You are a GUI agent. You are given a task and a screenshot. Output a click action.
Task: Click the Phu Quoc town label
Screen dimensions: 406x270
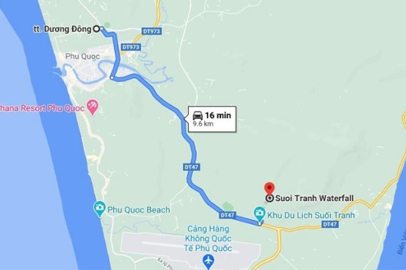(x=82, y=56)
